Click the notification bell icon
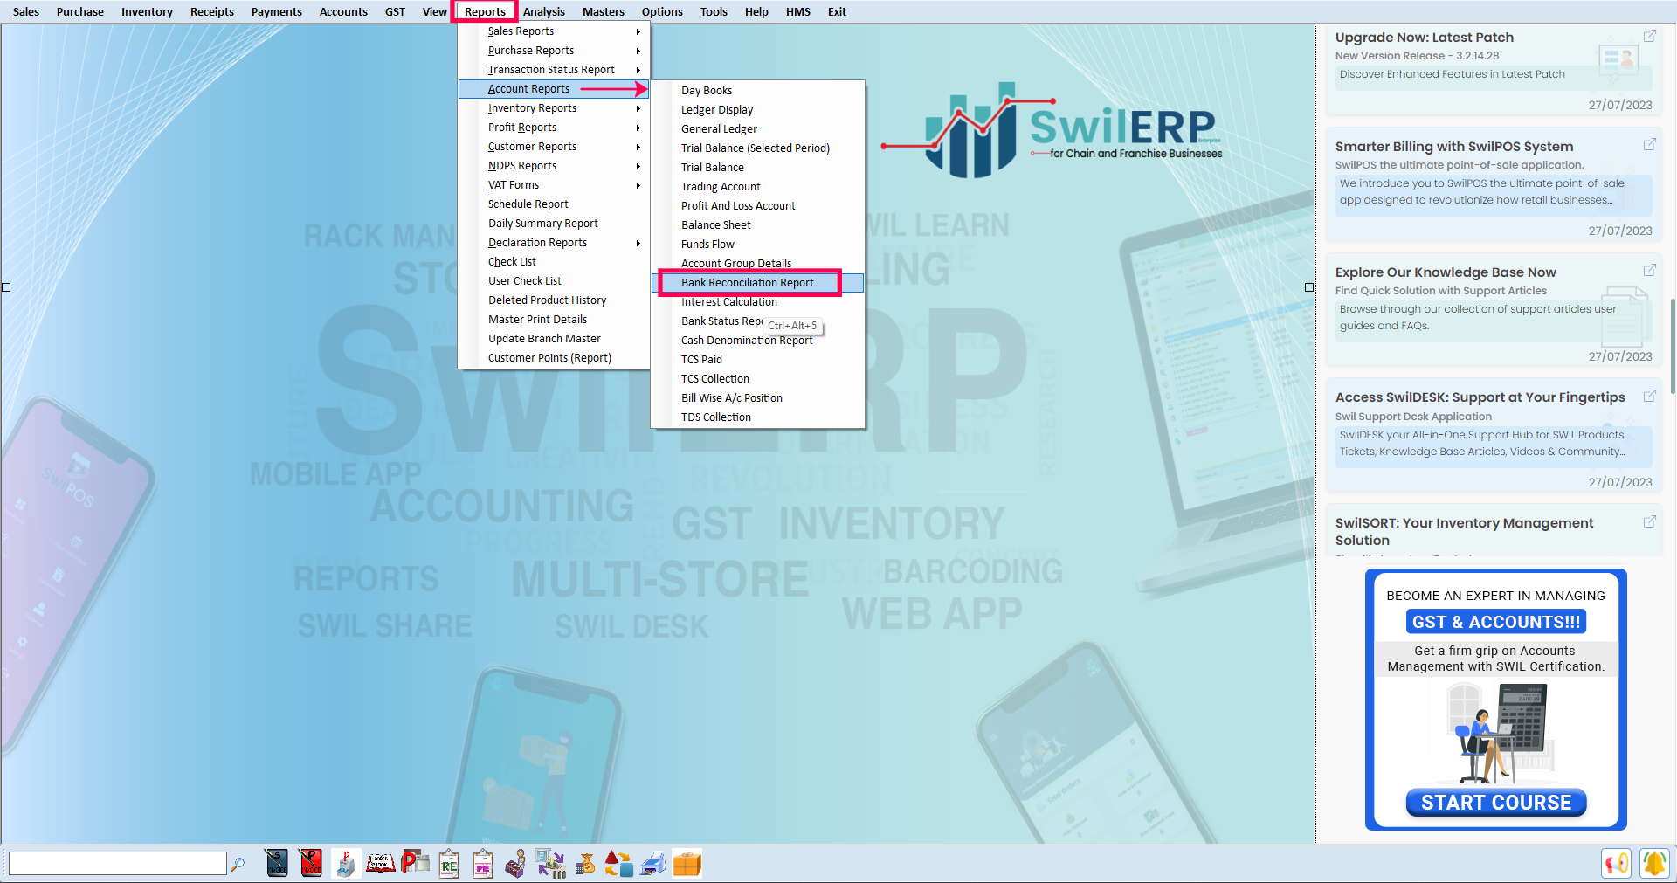The height and width of the screenshot is (883, 1677). (x=1653, y=863)
